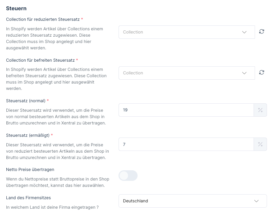273x214 pixels.
Task: Click the chevron arrow in the Deutschland field
Action: click(x=256, y=201)
